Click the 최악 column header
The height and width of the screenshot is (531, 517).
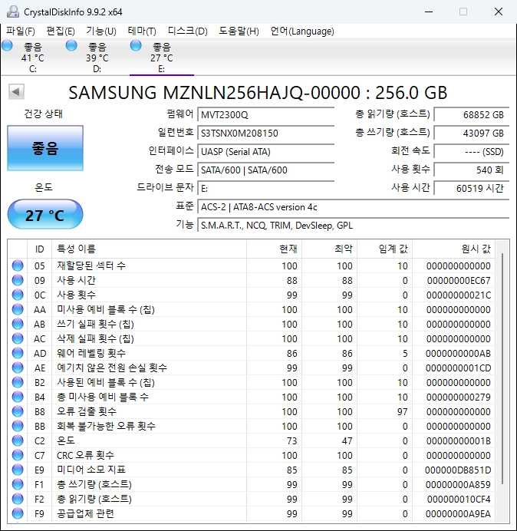[329, 249]
